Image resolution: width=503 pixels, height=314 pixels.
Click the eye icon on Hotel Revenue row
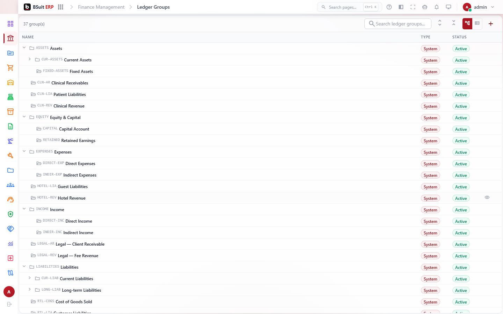(487, 197)
